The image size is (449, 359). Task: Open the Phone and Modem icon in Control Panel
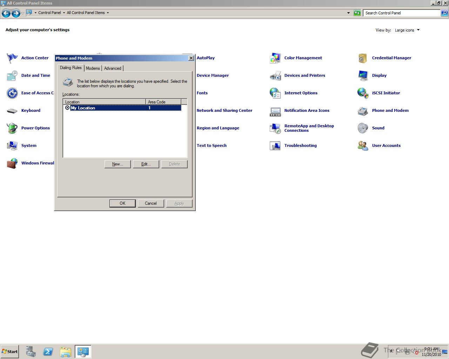363,111
